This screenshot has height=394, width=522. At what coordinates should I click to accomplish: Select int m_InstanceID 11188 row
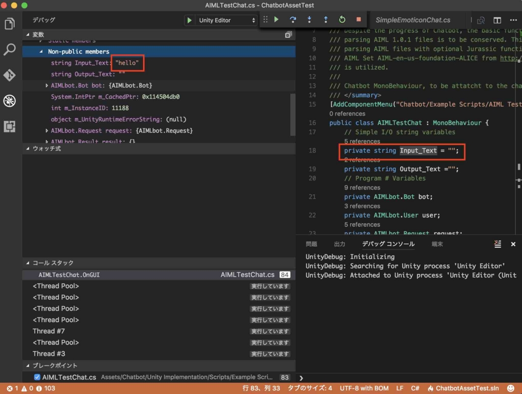coord(159,108)
